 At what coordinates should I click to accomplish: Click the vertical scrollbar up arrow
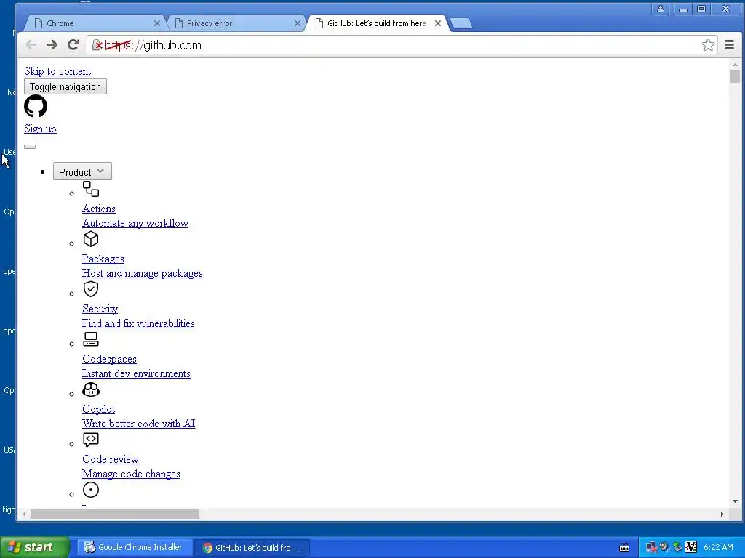(x=735, y=65)
